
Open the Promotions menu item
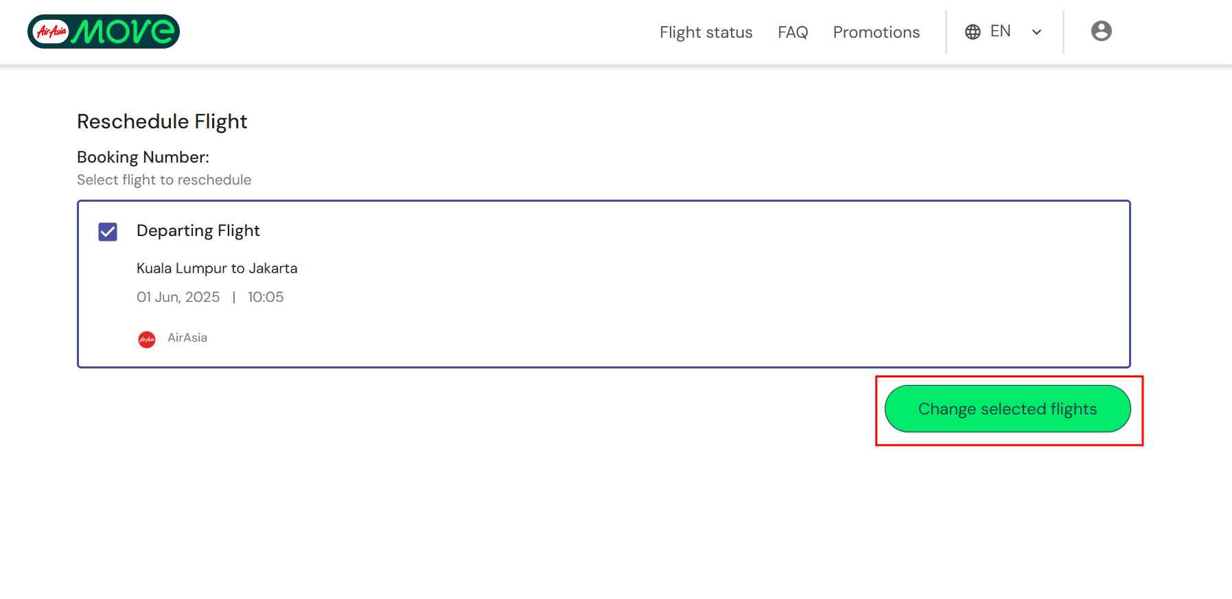click(x=876, y=32)
